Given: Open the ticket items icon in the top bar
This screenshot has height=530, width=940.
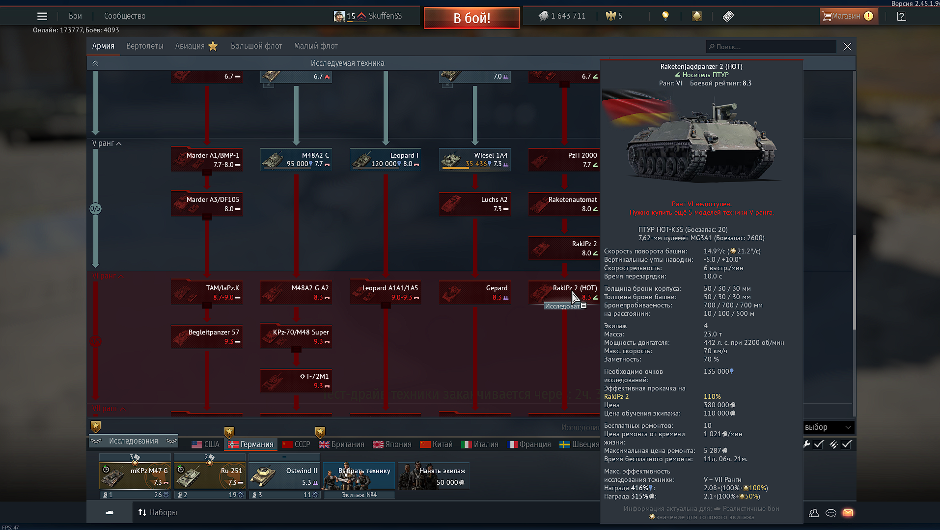Looking at the screenshot, I should (x=728, y=16).
